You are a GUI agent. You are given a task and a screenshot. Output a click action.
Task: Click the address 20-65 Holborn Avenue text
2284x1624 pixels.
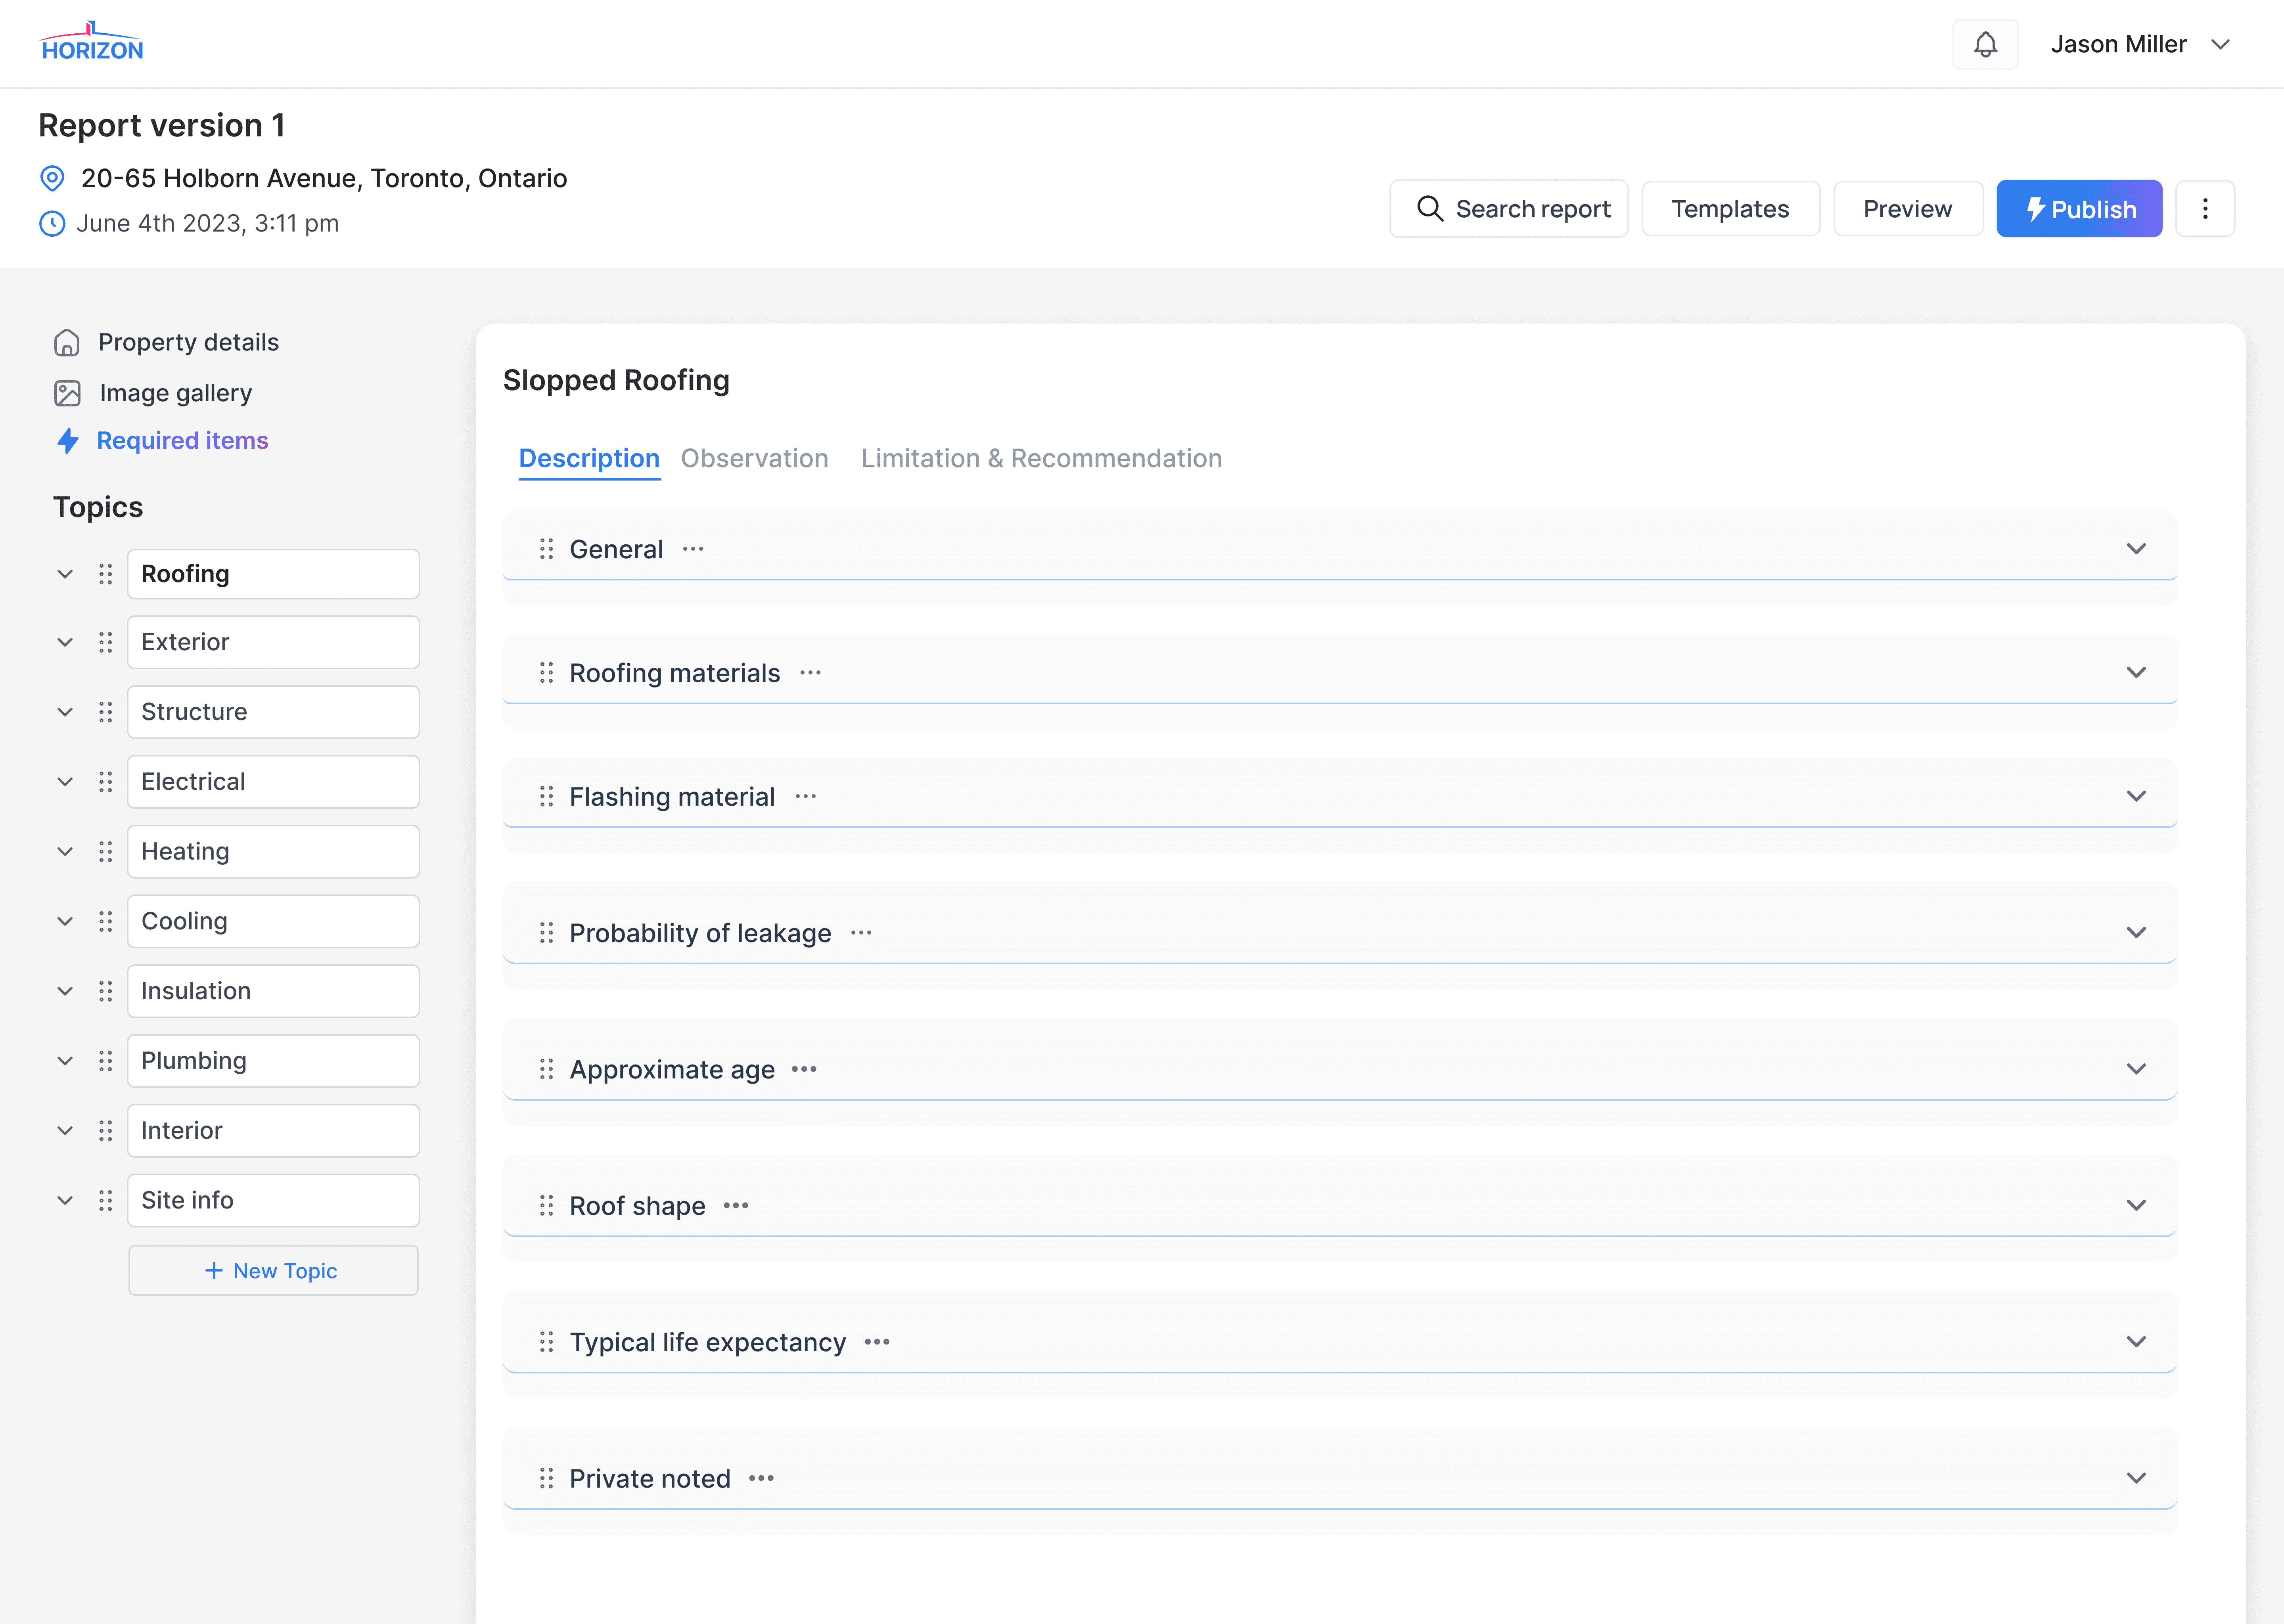[x=324, y=179]
